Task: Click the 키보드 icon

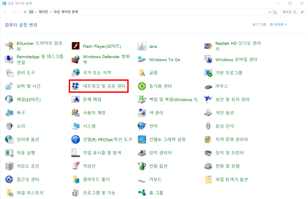Action: click(x=142, y=181)
